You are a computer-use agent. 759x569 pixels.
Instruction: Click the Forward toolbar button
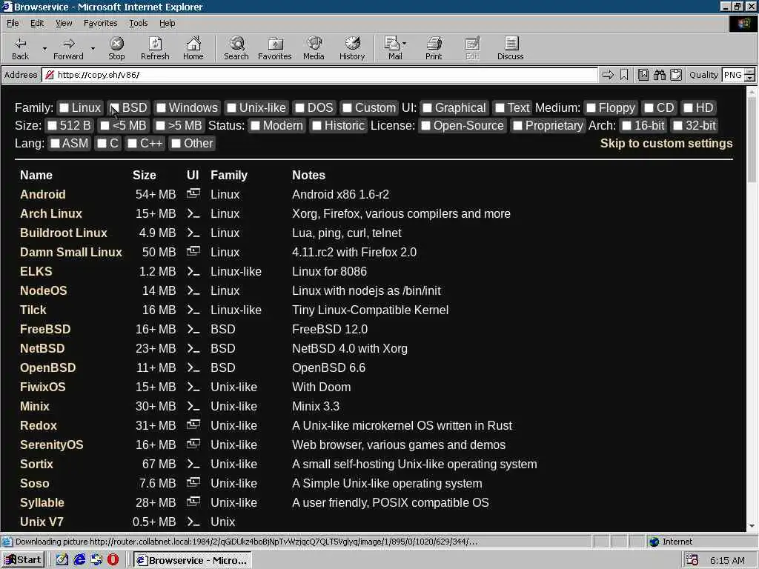(x=68, y=48)
